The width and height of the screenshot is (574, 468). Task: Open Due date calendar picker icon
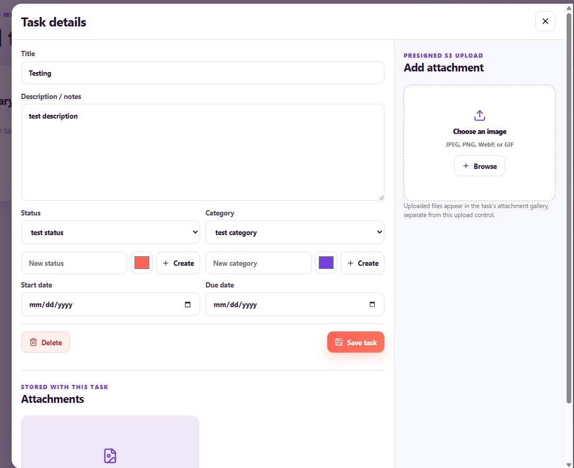(x=372, y=304)
